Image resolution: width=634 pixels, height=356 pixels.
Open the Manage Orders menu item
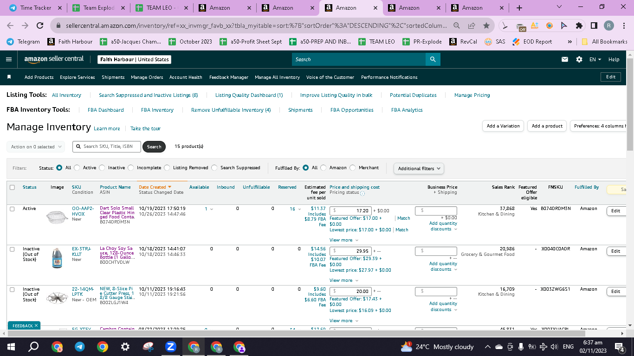tap(147, 77)
